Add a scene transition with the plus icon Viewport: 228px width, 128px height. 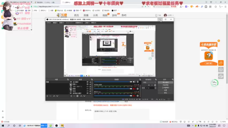pyautogui.click(x=149, y=85)
